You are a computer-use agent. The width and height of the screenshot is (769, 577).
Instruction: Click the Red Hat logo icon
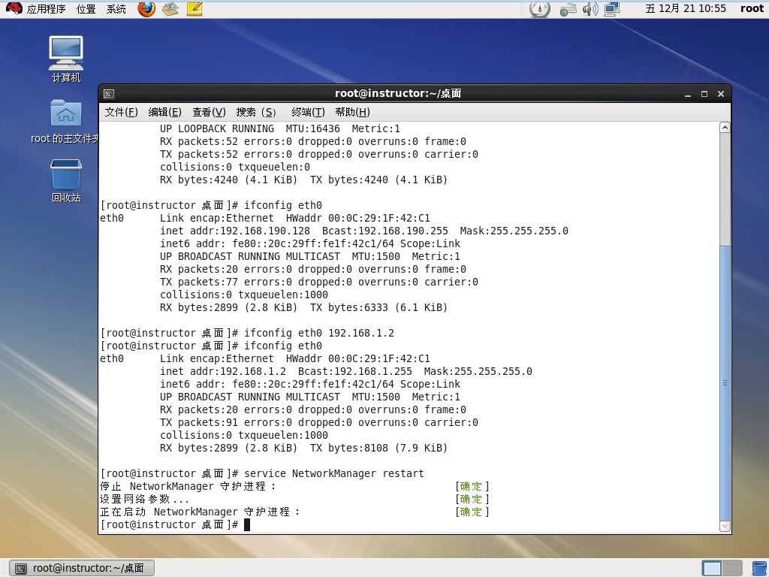pyautogui.click(x=14, y=8)
